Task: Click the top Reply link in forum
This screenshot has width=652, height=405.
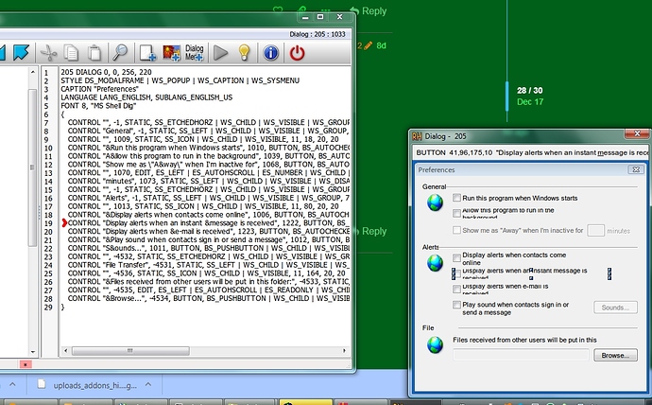Action: tap(368, 11)
